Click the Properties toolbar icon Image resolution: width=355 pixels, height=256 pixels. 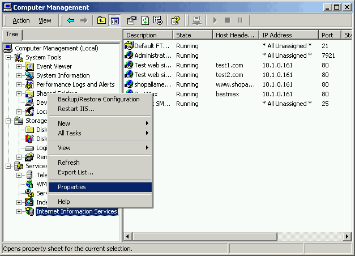132,20
